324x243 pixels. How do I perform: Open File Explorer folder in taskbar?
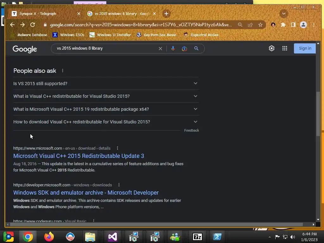coord(90,237)
